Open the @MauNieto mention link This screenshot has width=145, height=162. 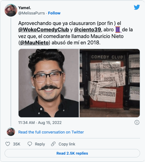[34, 43]
